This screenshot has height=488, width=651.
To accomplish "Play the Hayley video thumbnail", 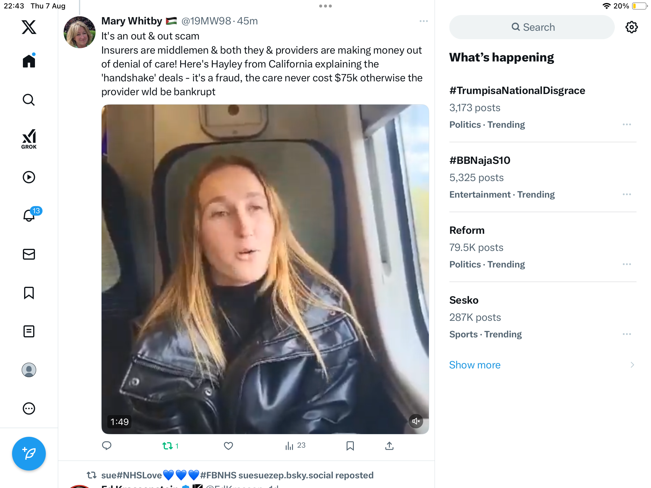I will point(265,269).
